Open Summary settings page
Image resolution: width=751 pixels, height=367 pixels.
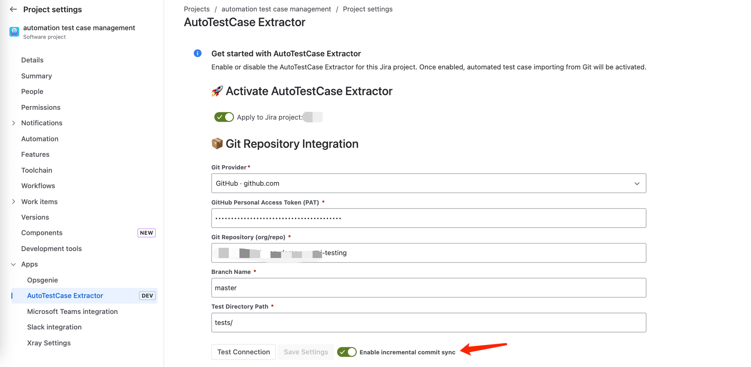point(36,76)
